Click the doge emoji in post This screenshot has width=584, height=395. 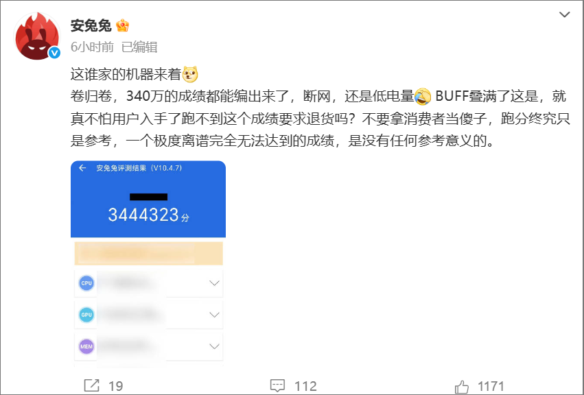(190, 74)
